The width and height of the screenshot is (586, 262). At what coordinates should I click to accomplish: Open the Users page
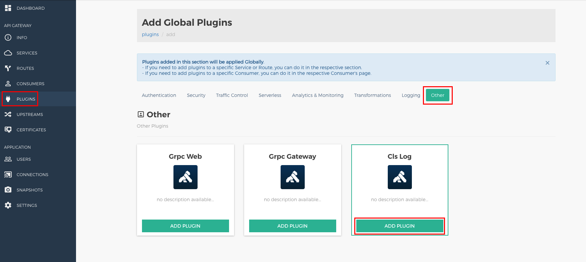pos(38,159)
